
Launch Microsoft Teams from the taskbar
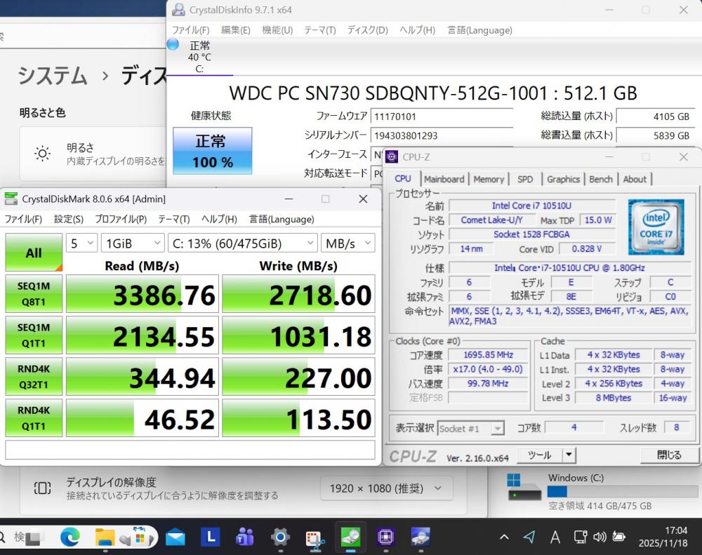pos(245,537)
